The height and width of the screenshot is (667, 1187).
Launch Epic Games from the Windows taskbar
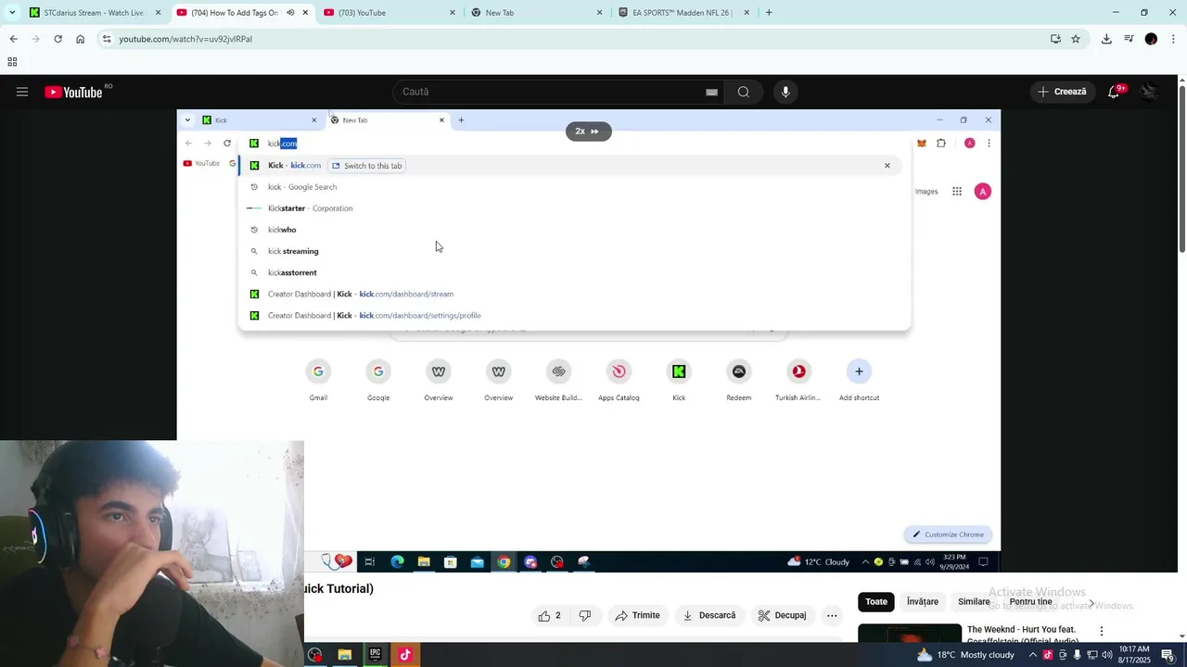point(375,655)
